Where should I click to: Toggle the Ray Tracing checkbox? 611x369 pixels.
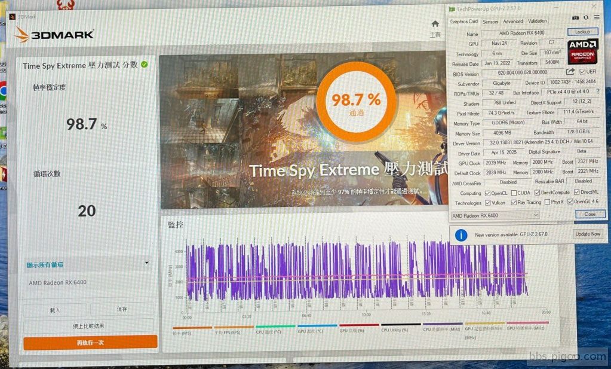tap(514, 203)
